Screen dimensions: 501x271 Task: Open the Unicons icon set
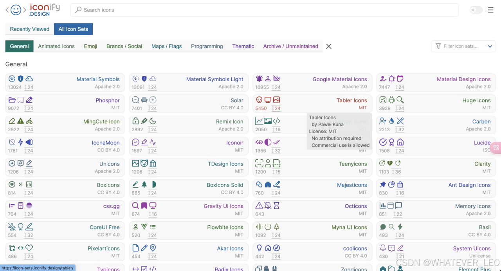(110, 164)
